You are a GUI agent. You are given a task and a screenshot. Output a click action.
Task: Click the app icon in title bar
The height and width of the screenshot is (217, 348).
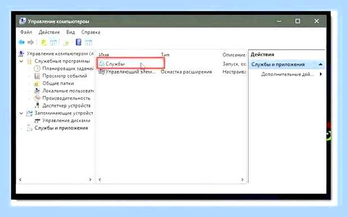pos(22,21)
